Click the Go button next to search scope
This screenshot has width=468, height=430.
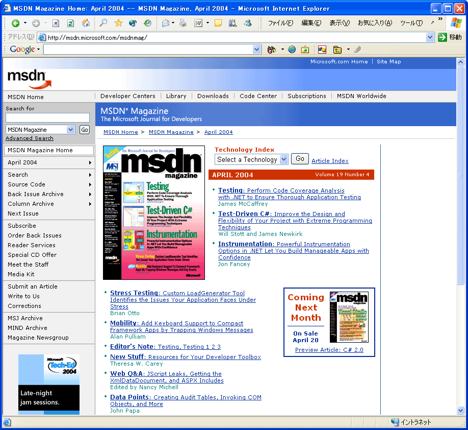[85, 130]
